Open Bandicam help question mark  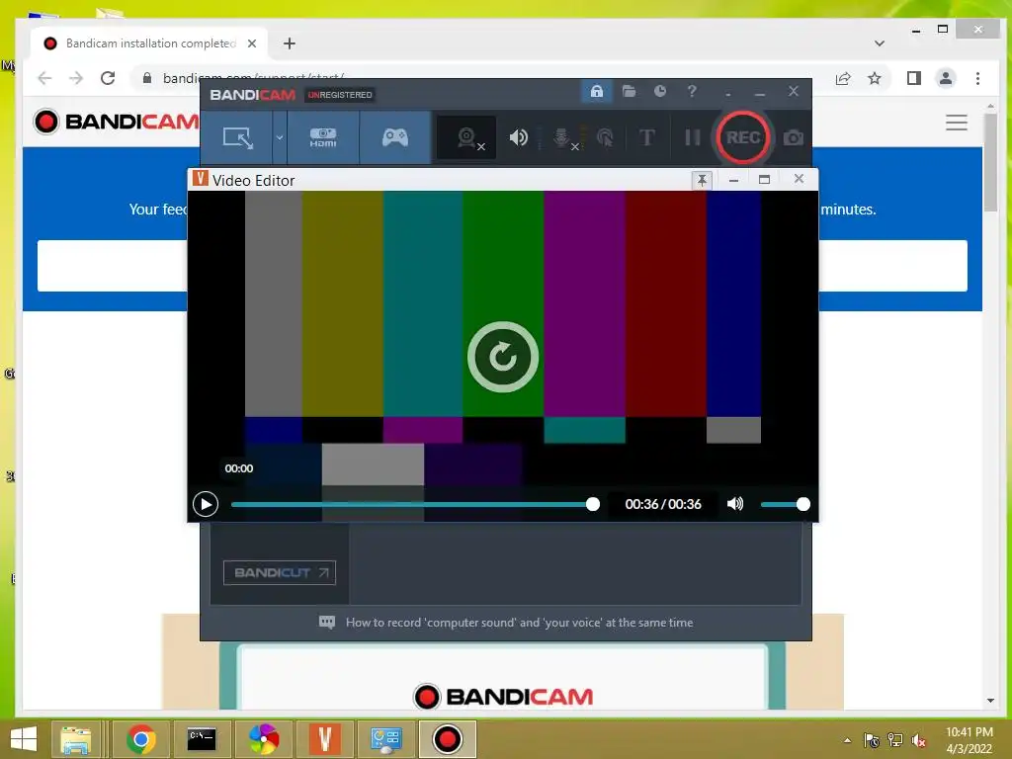click(692, 91)
